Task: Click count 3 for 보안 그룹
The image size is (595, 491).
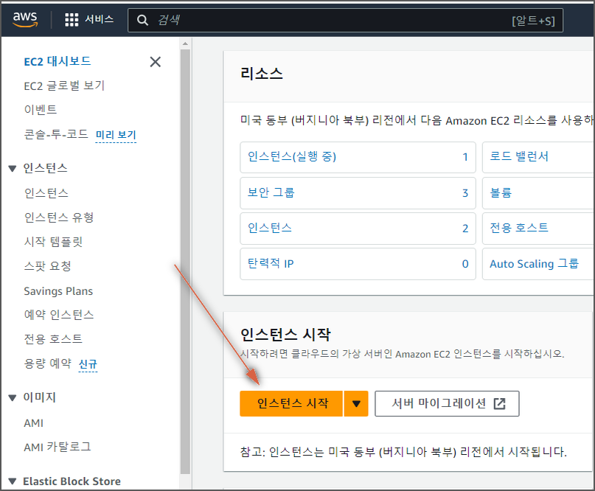Action: pos(465,192)
